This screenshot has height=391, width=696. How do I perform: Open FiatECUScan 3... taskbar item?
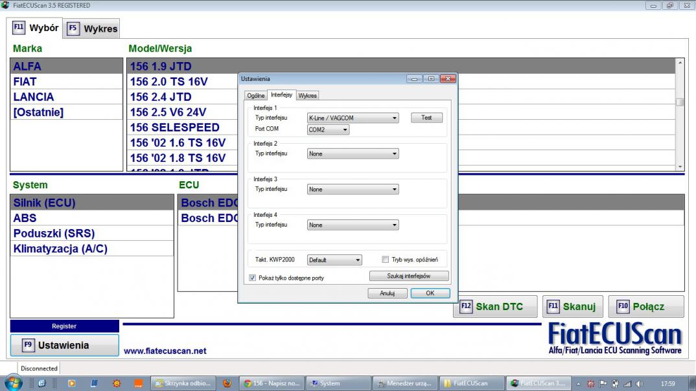(x=538, y=383)
